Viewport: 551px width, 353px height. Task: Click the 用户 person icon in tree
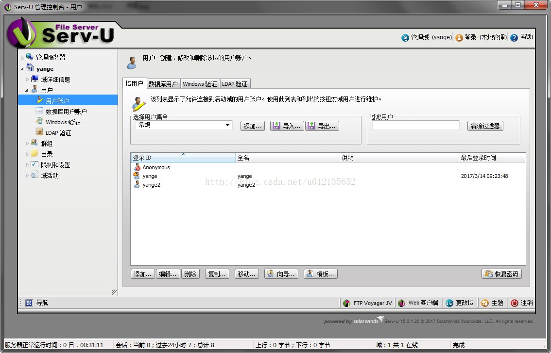(34, 89)
